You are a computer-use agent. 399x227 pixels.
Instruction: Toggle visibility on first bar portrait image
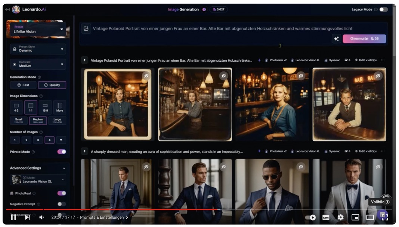tap(146, 76)
